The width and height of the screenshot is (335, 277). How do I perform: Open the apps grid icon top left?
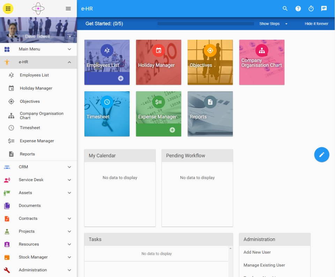tap(7, 8)
